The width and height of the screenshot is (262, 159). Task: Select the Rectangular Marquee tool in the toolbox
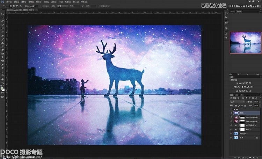pos(2,17)
